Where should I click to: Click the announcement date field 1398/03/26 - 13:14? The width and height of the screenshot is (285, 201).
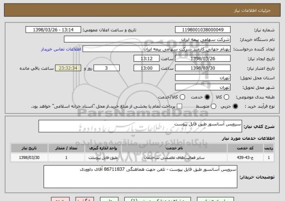[53, 30]
